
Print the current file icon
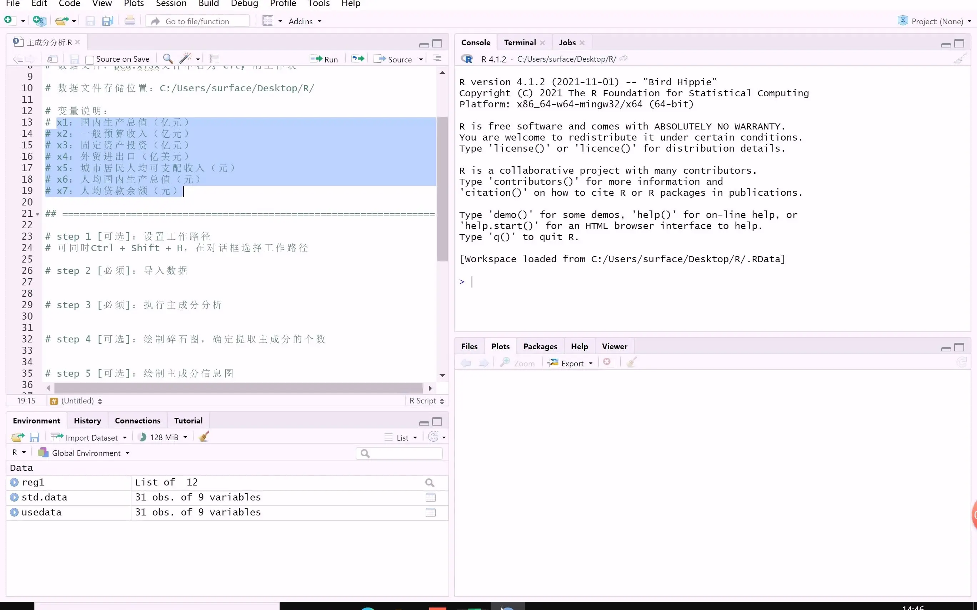pos(130,21)
